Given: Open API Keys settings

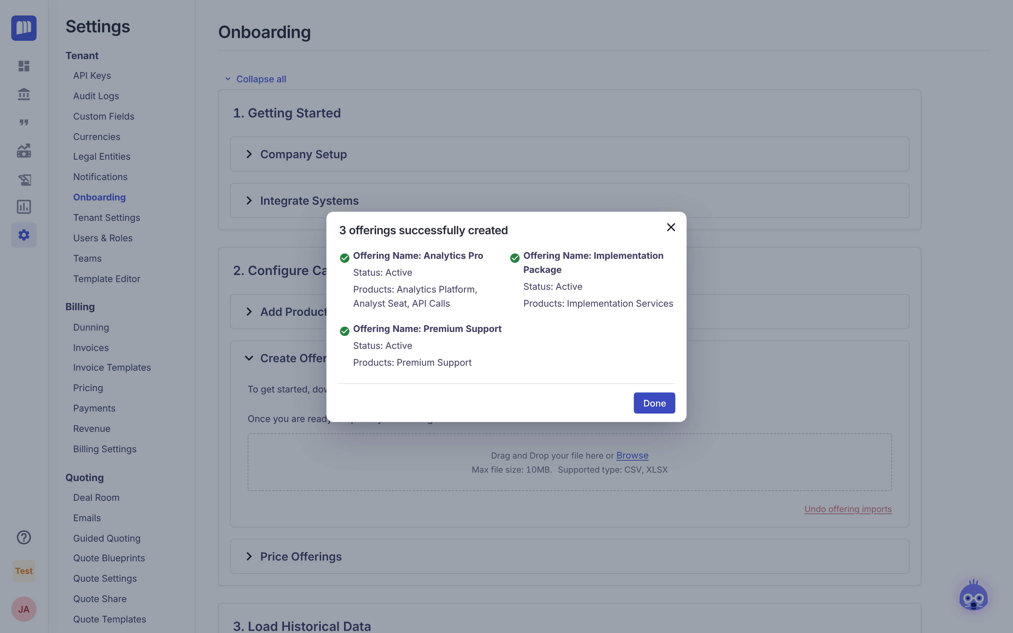Looking at the screenshot, I should tap(92, 76).
